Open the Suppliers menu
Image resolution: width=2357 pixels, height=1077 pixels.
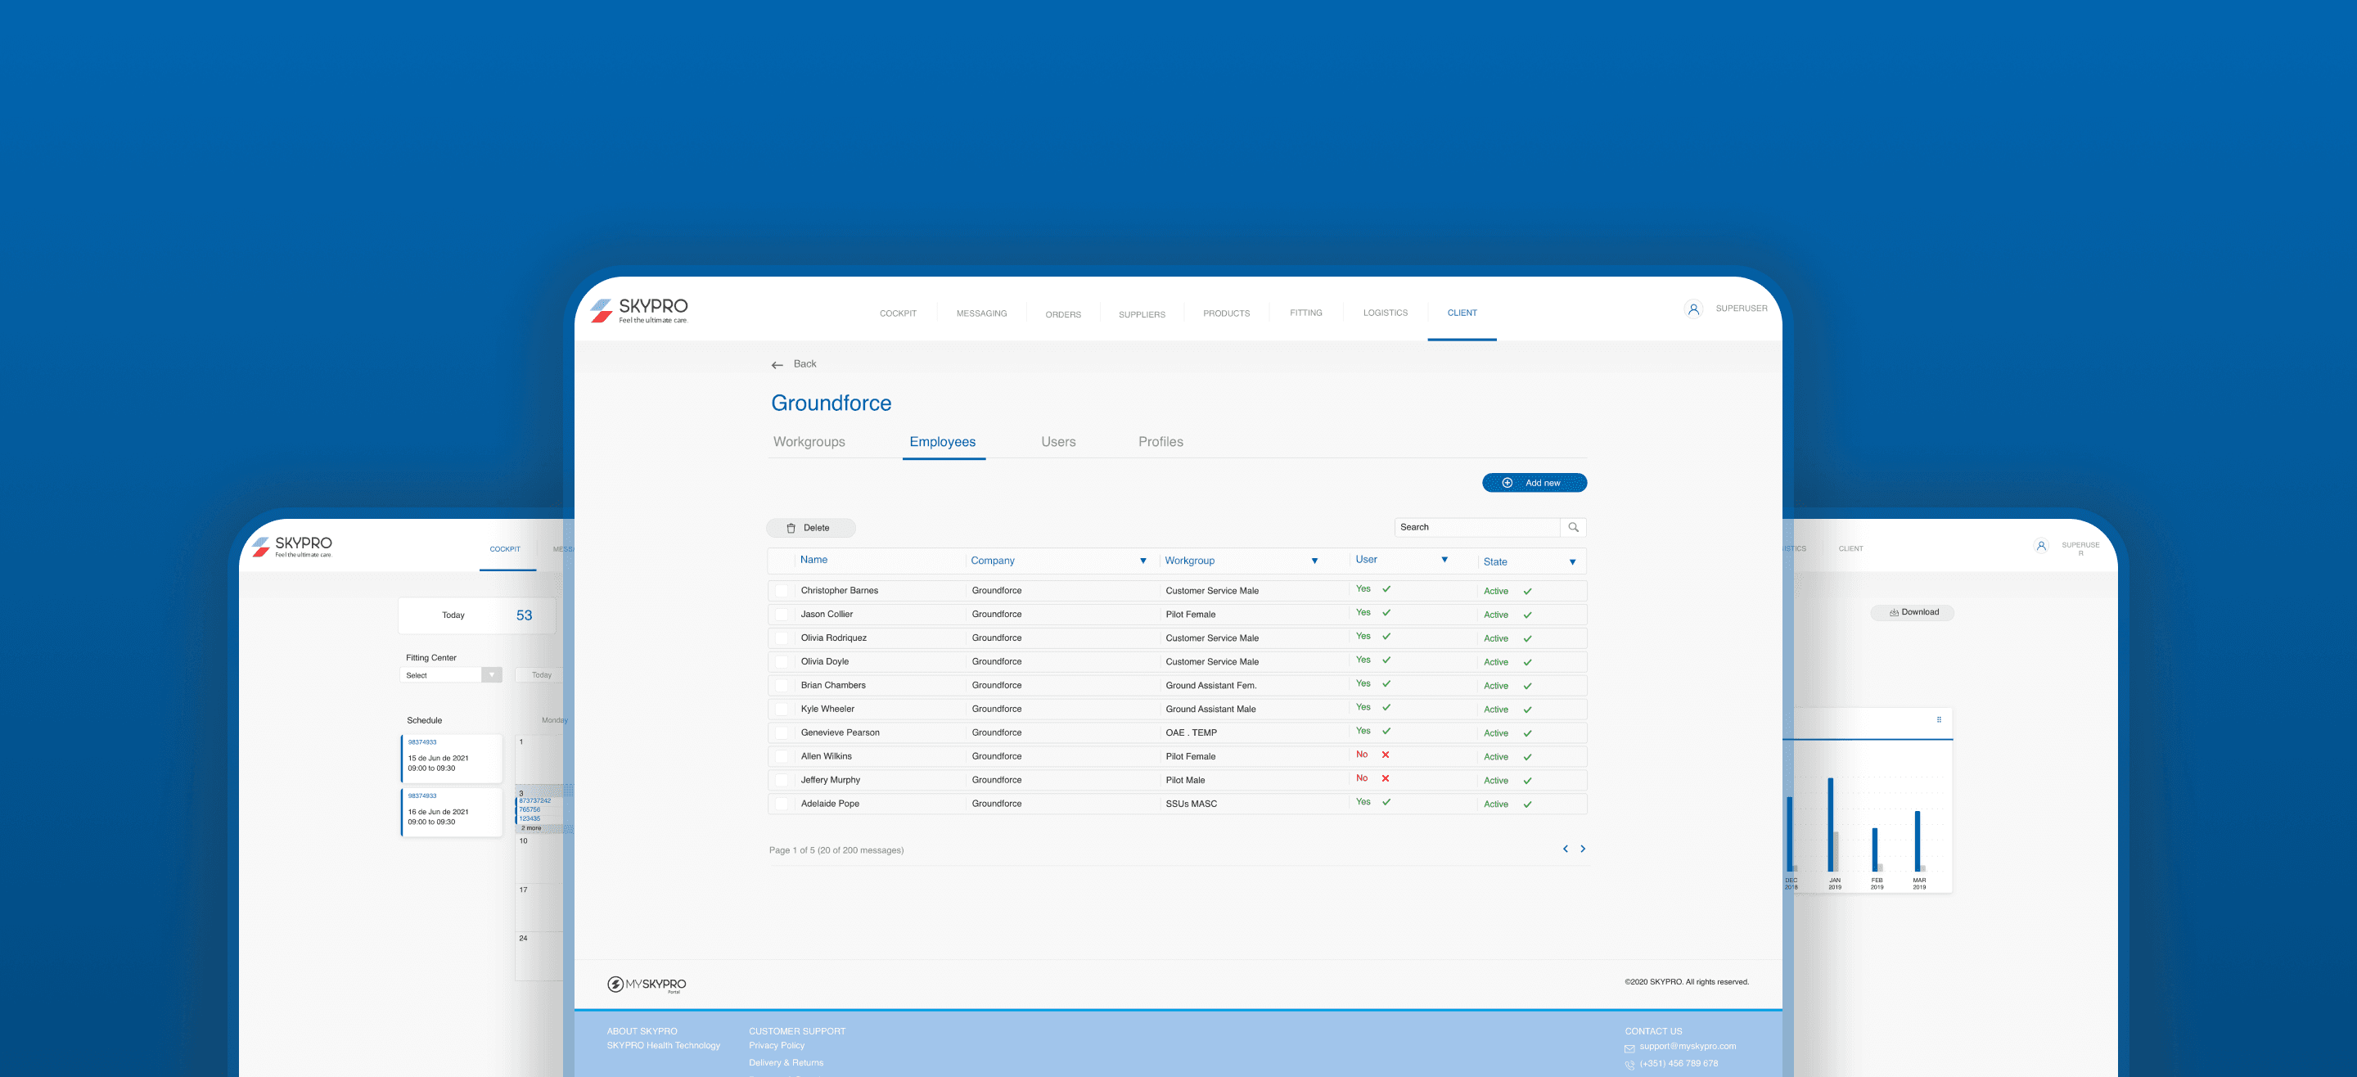point(1141,315)
